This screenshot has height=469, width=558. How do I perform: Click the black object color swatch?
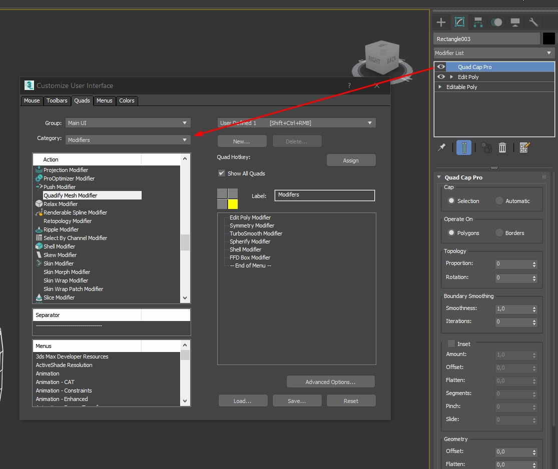(548, 38)
